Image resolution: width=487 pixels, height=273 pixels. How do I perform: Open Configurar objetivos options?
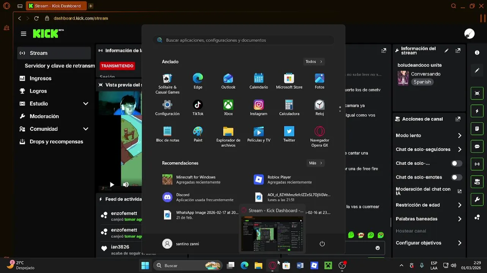(429, 243)
